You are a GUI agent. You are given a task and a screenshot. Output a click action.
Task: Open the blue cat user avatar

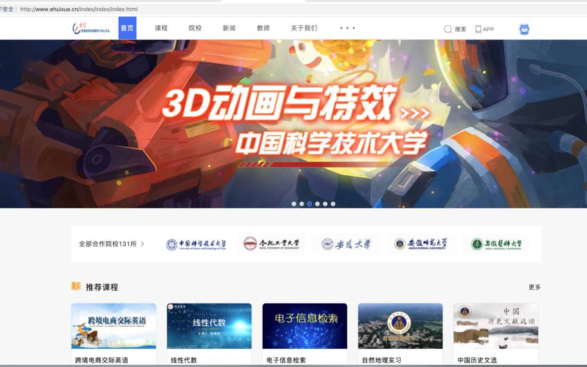[x=524, y=29]
